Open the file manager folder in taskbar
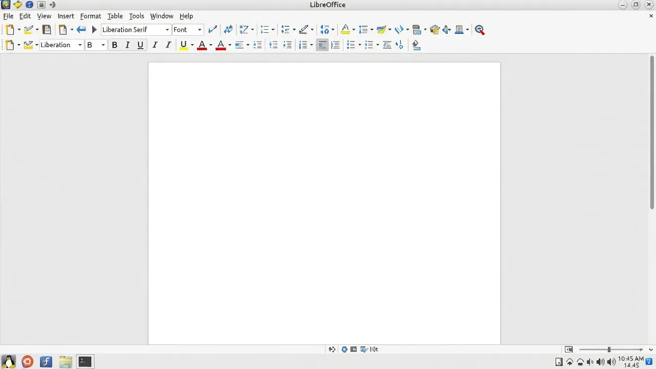The width and height of the screenshot is (656, 369). tap(65, 362)
